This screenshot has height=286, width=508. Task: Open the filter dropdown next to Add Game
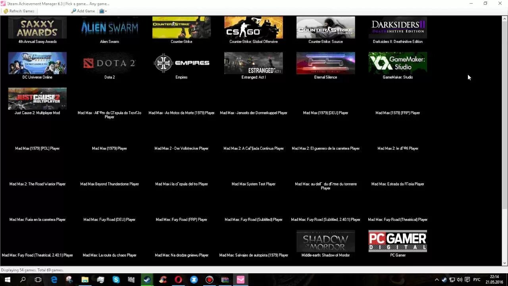click(x=103, y=11)
